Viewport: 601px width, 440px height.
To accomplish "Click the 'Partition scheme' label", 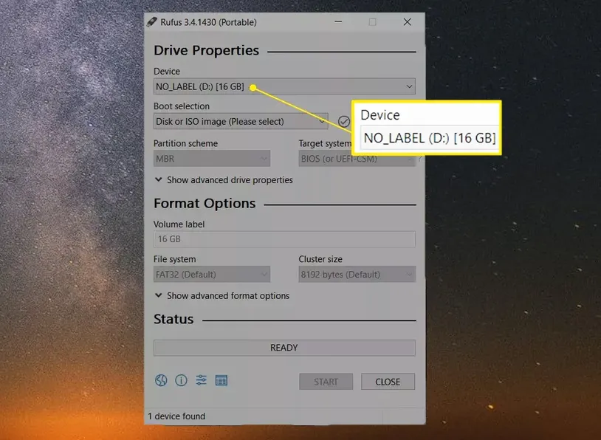I will tap(185, 143).
